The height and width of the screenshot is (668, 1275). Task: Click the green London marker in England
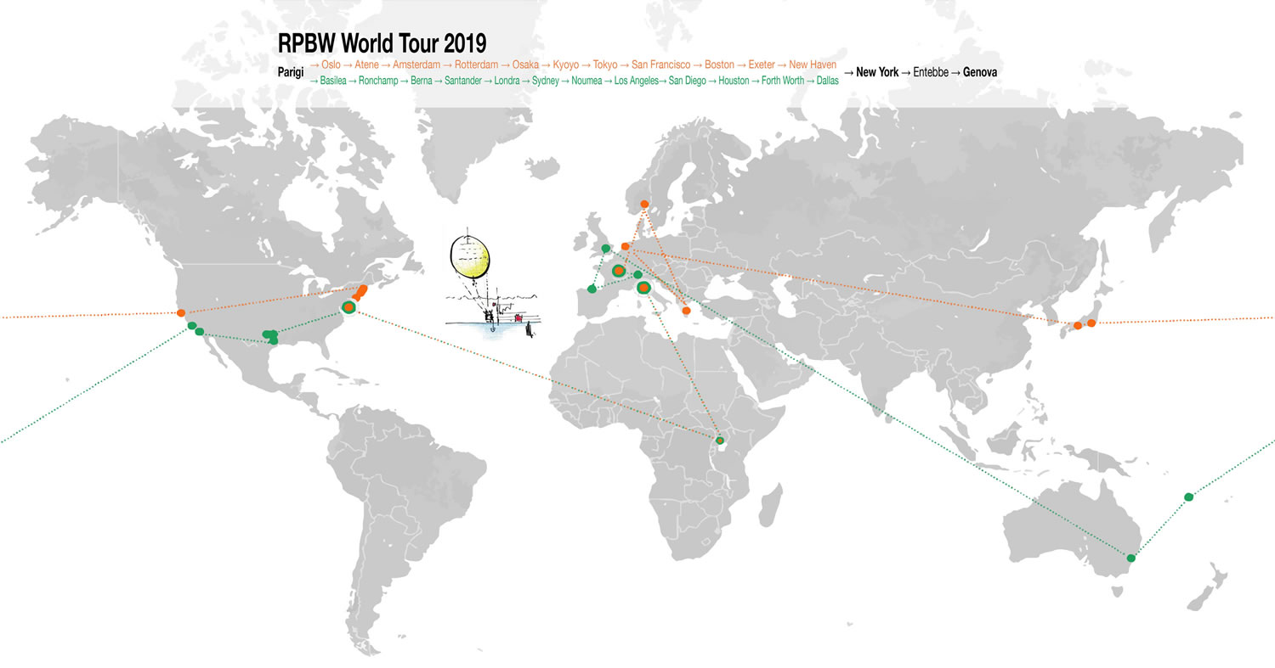(606, 249)
